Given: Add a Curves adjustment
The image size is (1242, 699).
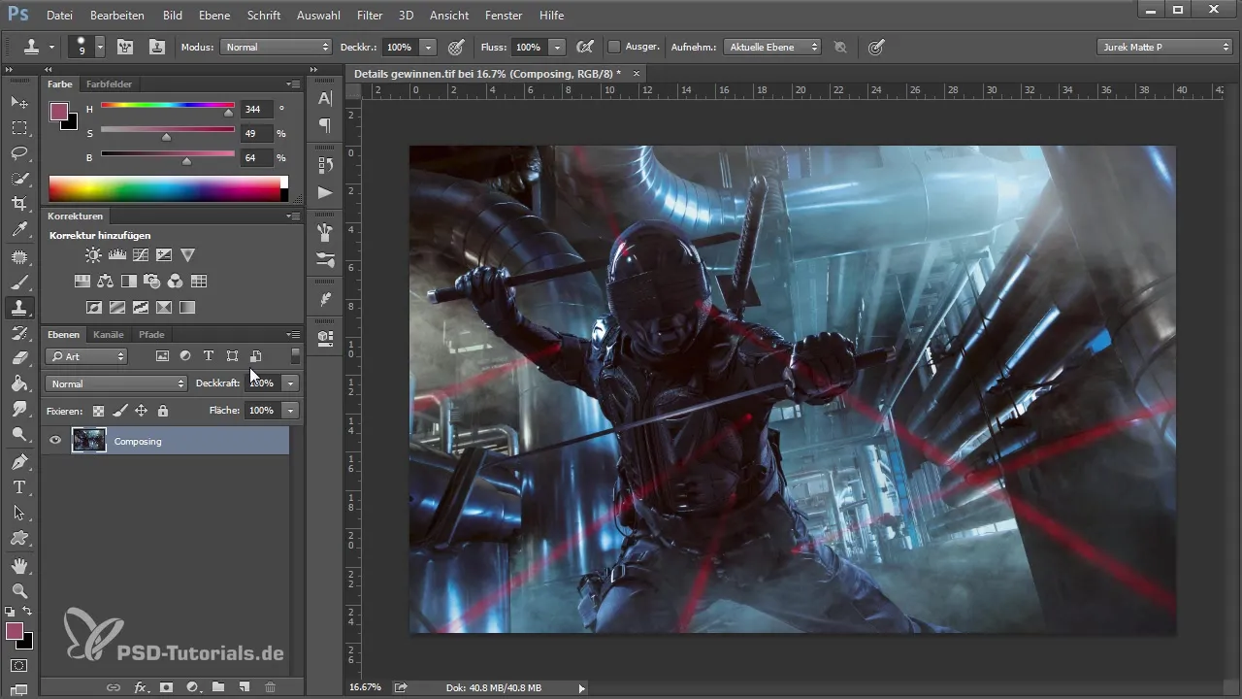Looking at the screenshot, I should click(x=141, y=255).
